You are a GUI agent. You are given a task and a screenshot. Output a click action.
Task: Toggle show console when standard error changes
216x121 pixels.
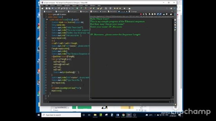160,14
